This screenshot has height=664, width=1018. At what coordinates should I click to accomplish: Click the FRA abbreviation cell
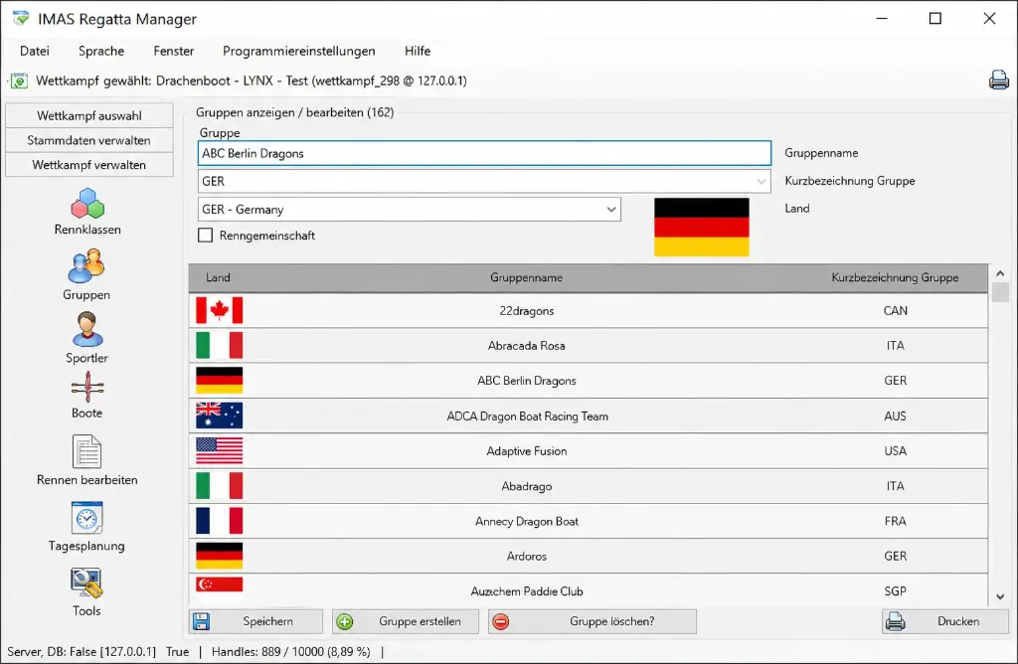pyautogui.click(x=896, y=521)
